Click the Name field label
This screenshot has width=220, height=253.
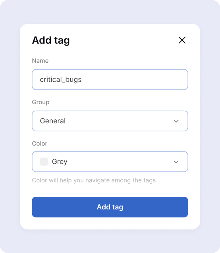click(x=40, y=61)
